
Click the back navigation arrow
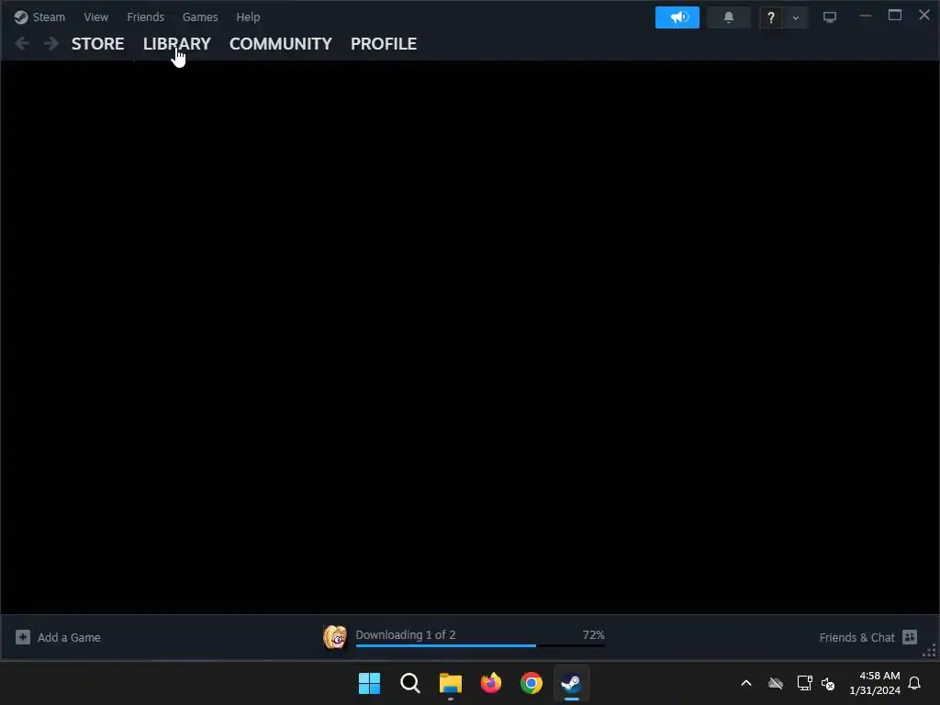coord(22,43)
